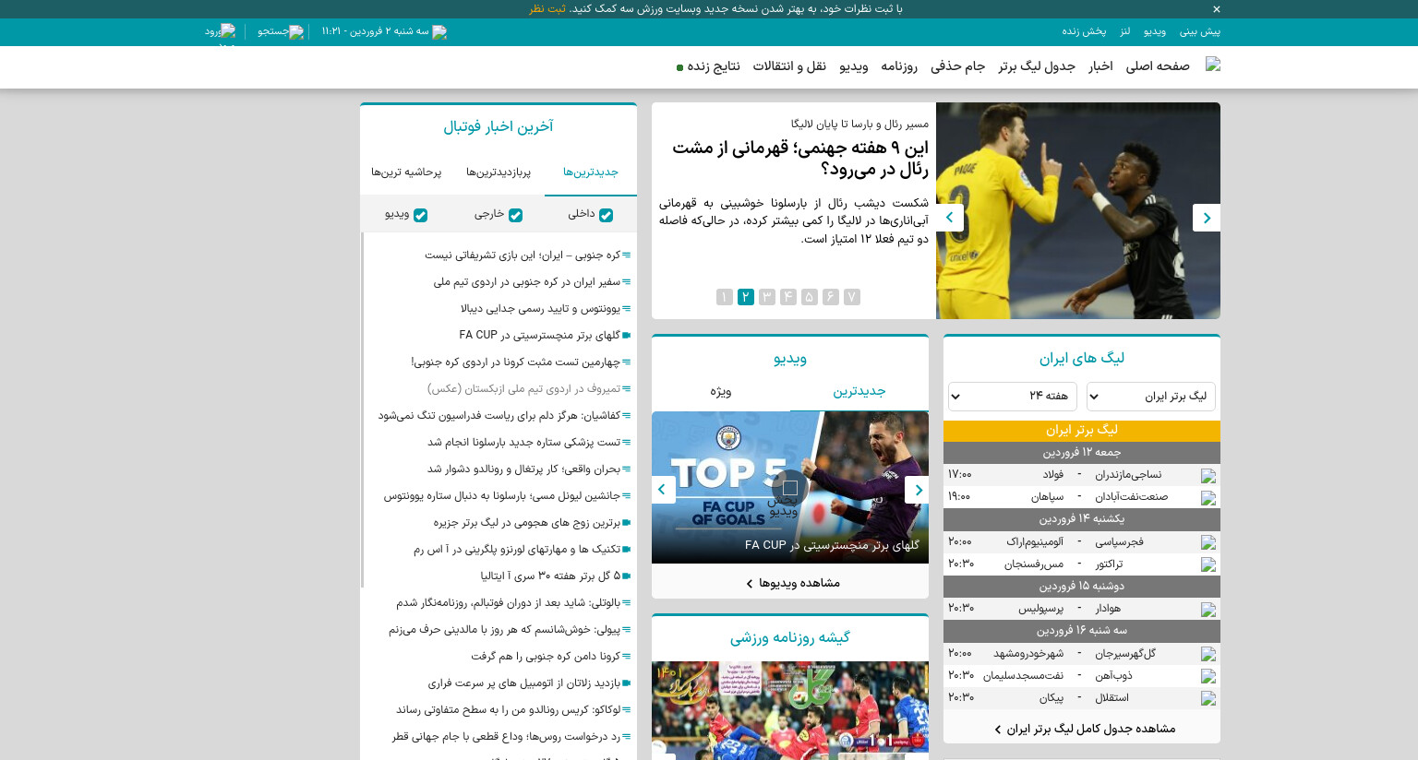Click پرسپولیس in the هوادار match row

1040,609
